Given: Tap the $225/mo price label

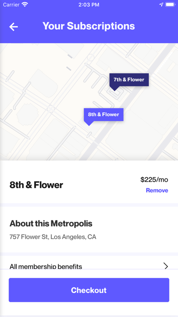Looking at the screenshot, I should [x=154, y=179].
